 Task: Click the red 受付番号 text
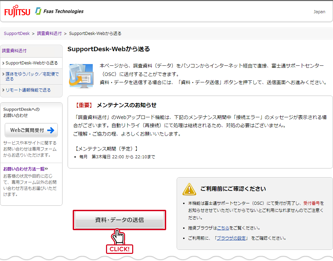pyautogui.click(x=311, y=203)
